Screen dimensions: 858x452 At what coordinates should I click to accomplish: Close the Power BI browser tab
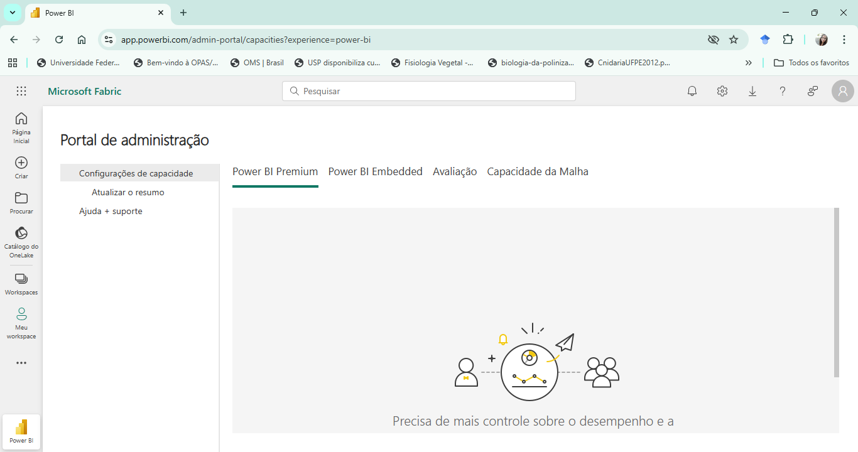(161, 13)
